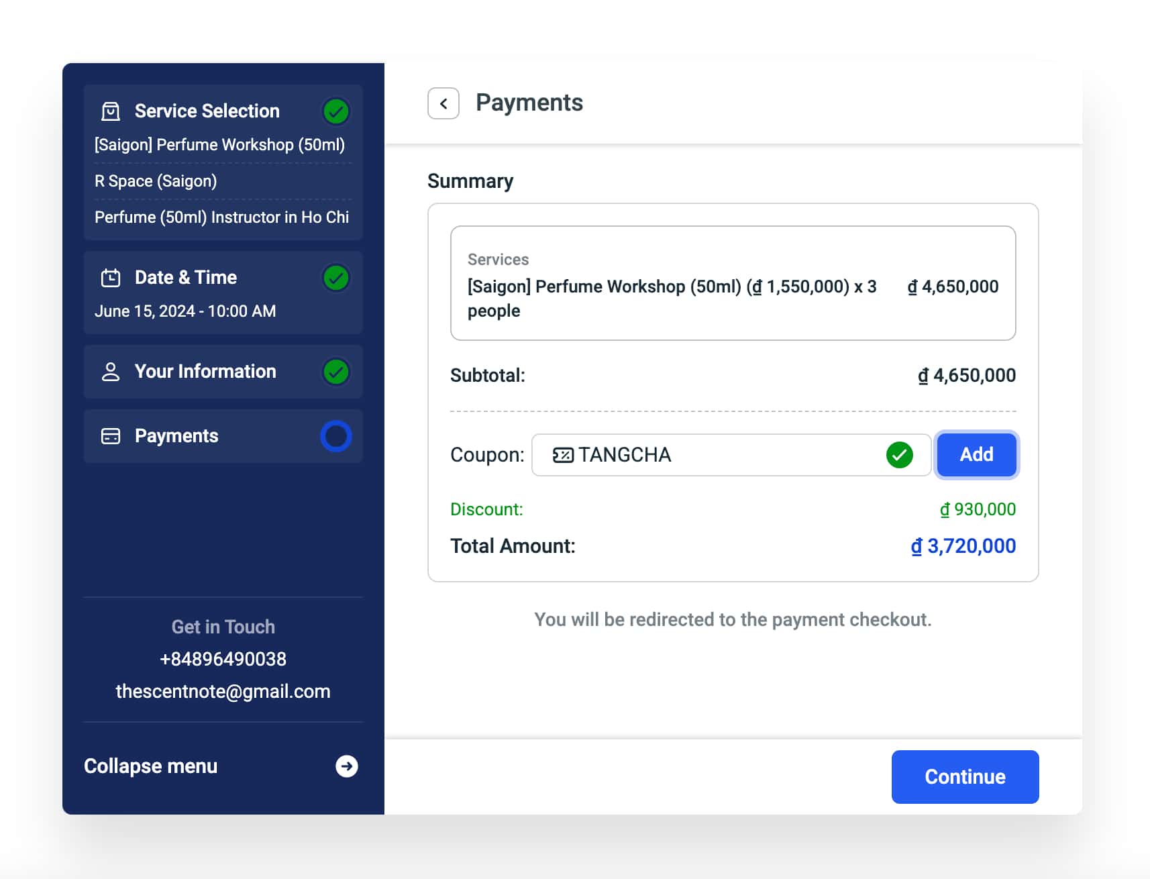This screenshot has width=1150, height=879.
Task: Click the green coupon valid checkmark
Action: (x=899, y=455)
